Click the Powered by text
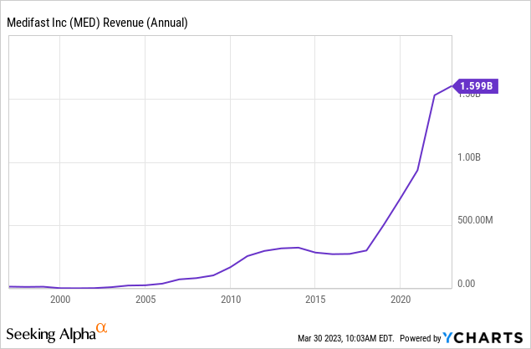The image size is (531, 349). click(x=421, y=338)
